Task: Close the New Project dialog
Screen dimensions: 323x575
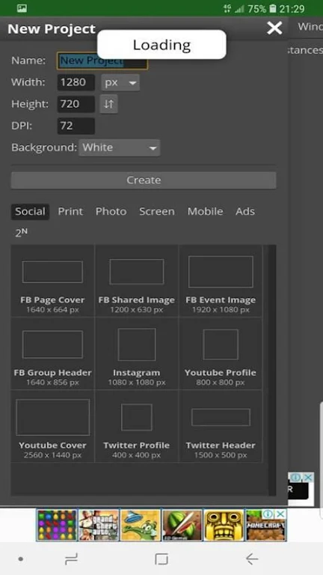Action: 274,28
